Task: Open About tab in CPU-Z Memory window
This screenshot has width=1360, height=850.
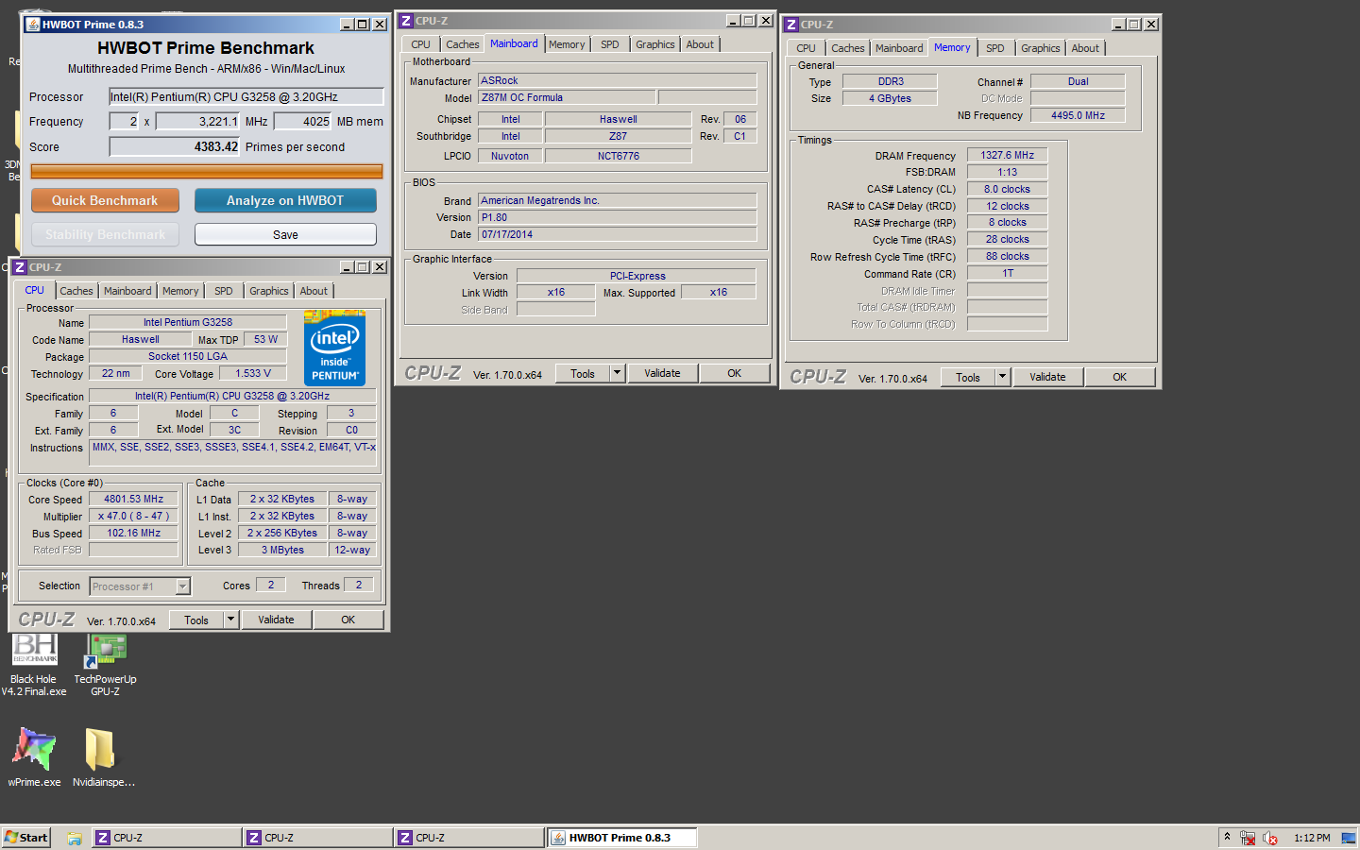Action: (1085, 48)
